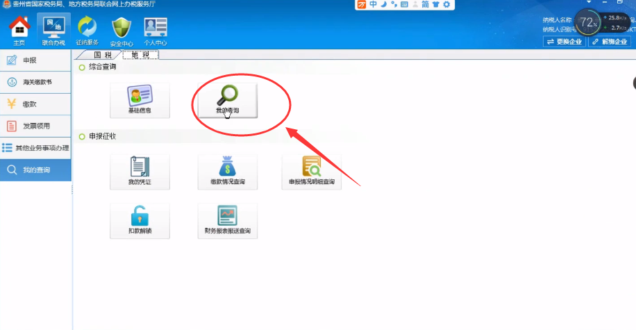
Task: Click the 更换企业 button
Action: [x=564, y=42]
